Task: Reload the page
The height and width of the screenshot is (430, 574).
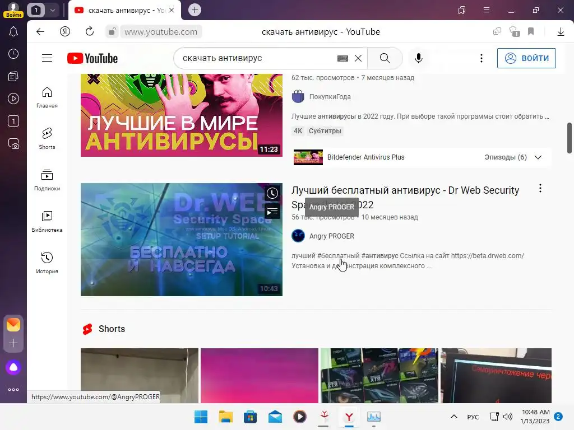Action: pyautogui.click(x=89, y=31)
